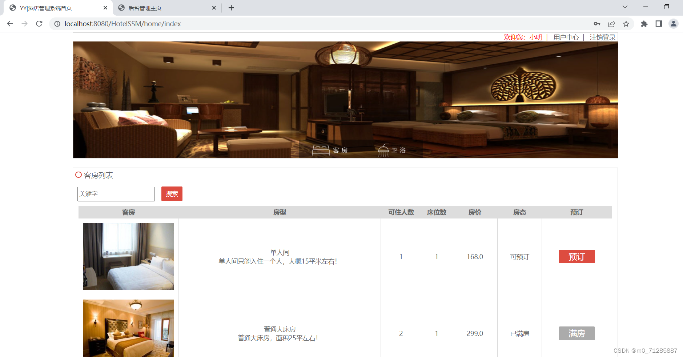
Task: Click the 单人间 room thumbnail image
Action: coord(128,256)
